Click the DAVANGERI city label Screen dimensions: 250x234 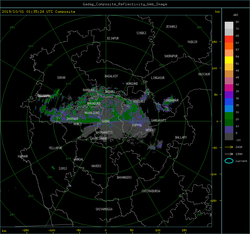[x=124, y=178]
